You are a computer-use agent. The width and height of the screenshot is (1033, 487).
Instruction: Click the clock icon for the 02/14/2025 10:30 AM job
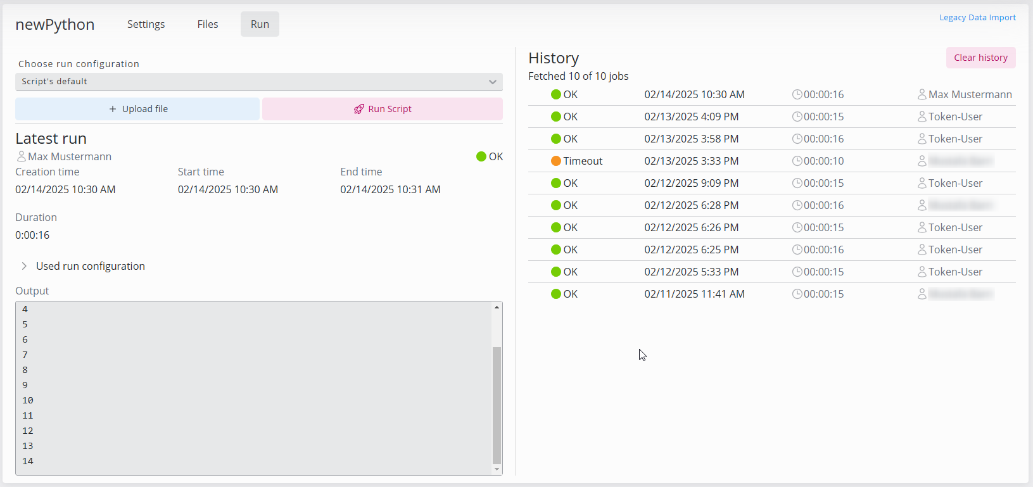point(797,94)
